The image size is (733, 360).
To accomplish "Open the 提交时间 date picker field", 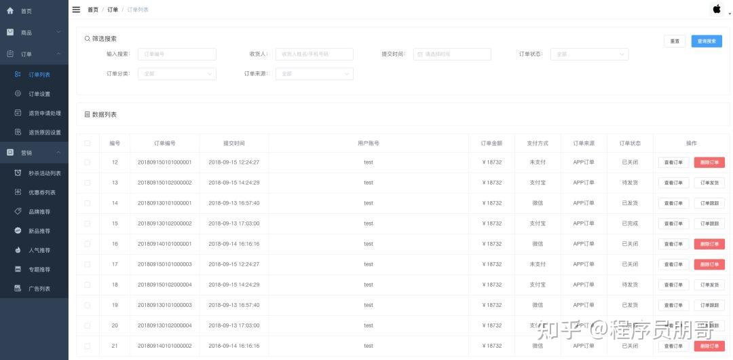I will pyautogui.click(x=452, y=54).
